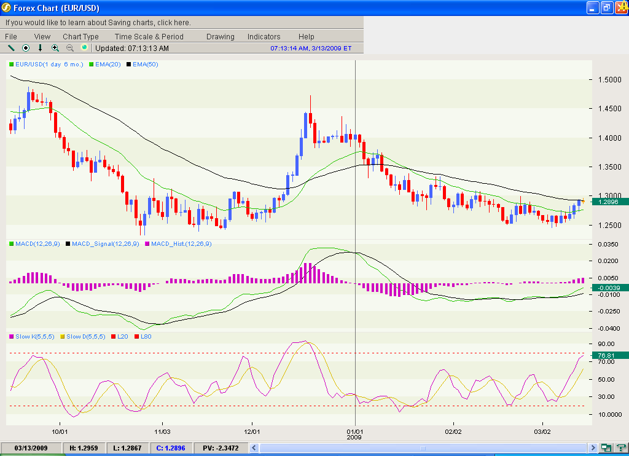Click the 03/02 date axis label
Image resolution: width=629 pixels, height=456 pixels.
point(542,431)
